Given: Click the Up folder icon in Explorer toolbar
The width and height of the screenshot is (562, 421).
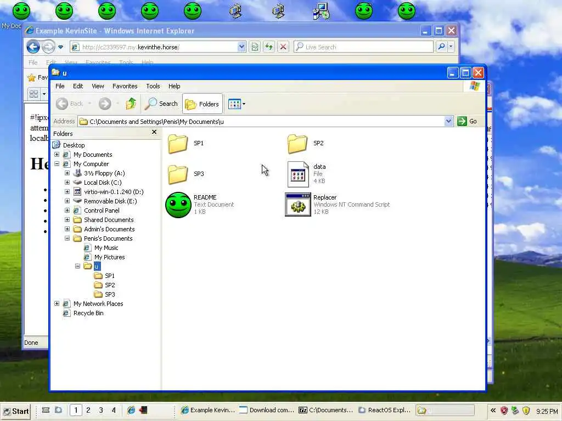Looking at the screenshot, I should point(131,104).
